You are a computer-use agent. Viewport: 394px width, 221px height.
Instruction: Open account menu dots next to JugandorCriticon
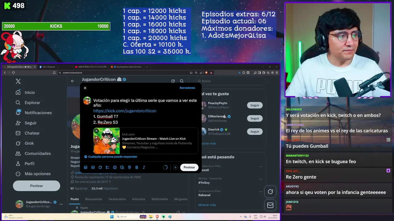pyautogui.click(x=61, y=204)
